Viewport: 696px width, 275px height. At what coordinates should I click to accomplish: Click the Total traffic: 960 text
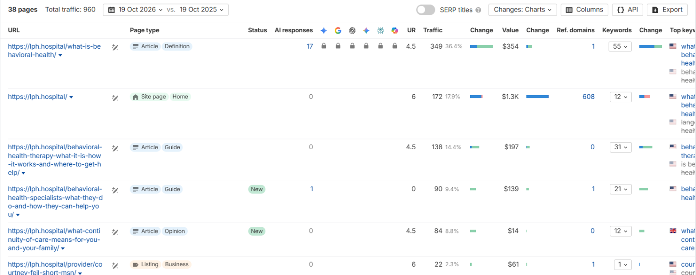coord(70,9)
